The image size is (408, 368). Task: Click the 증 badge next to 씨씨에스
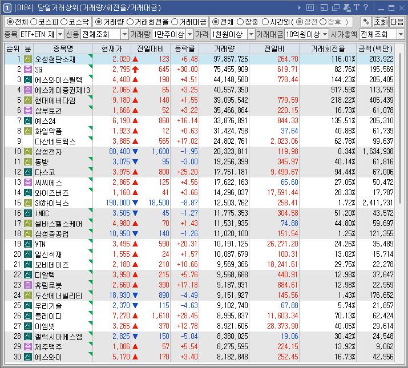click(x=28, y=182)
